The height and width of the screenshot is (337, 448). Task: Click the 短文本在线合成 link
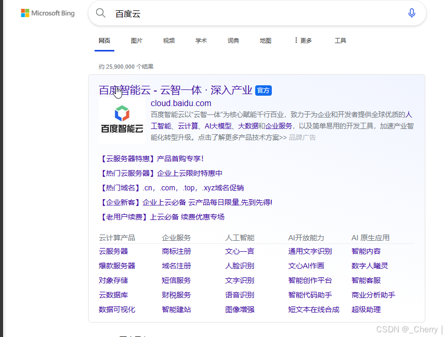pyautogui.click(x=314, y=309)
